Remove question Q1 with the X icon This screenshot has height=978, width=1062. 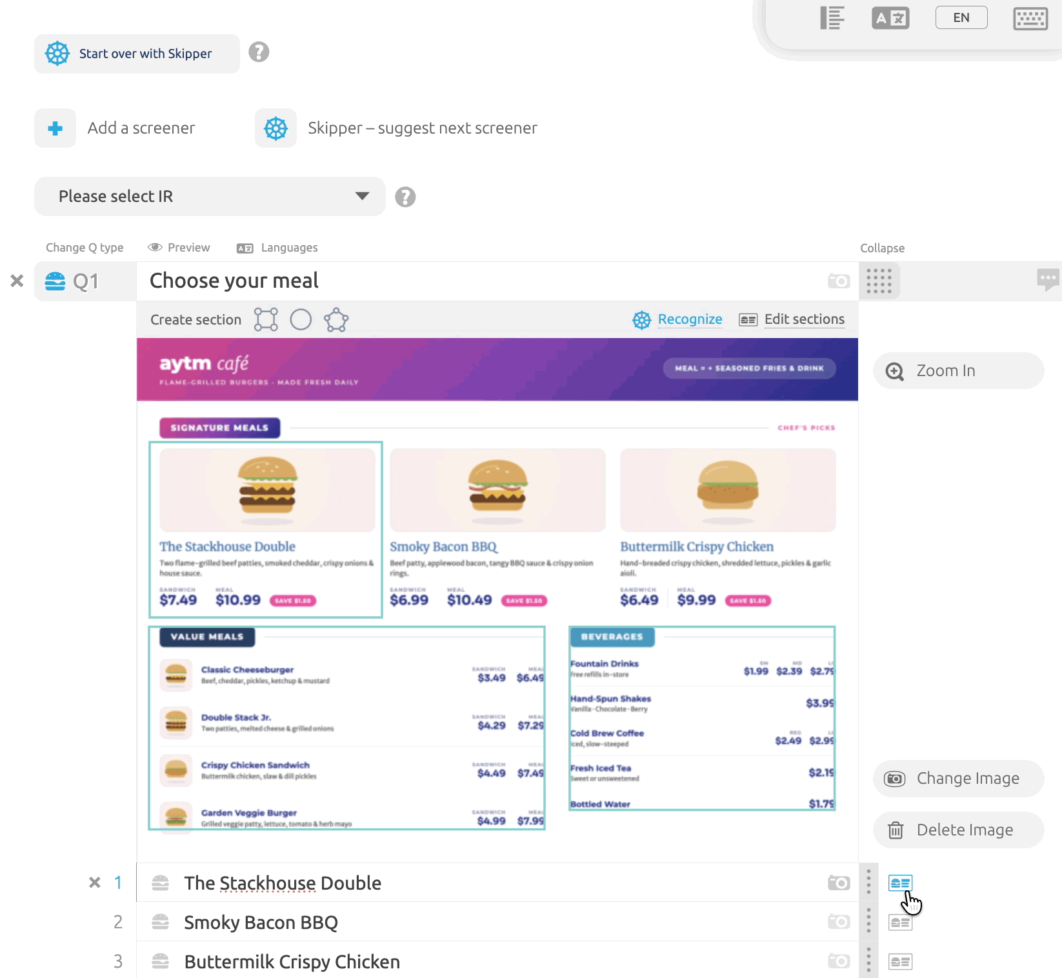tap(17, 281)
